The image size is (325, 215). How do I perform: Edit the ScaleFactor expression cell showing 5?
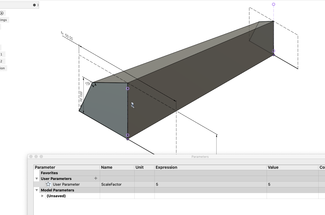click(210, 184)
